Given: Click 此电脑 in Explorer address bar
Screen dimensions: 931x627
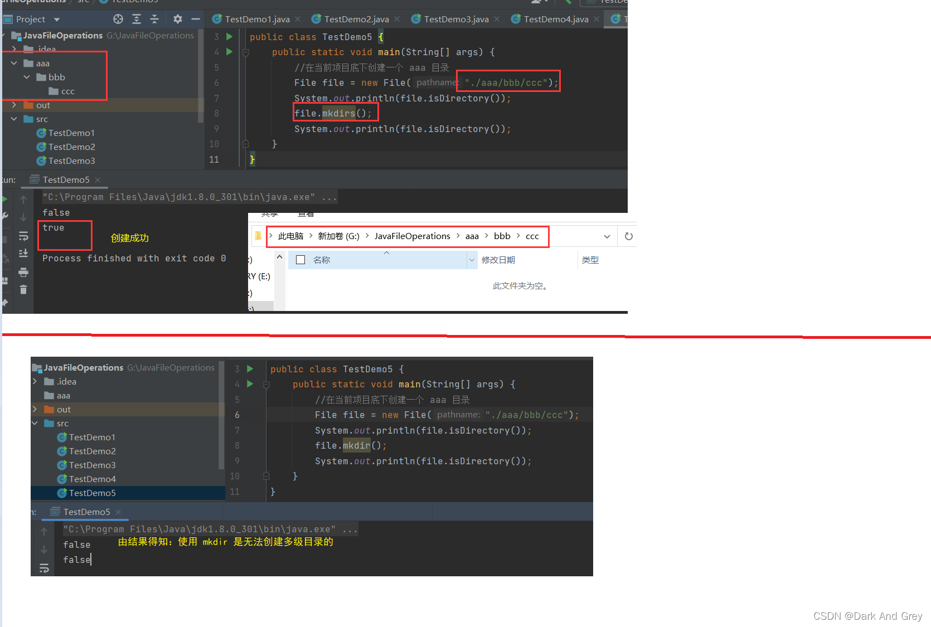Looking at the screenshot, I should point(290,236).
